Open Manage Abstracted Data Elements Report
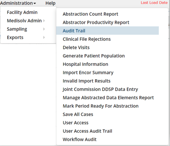The height and width of the screenshot is (146, 170). click(x=108, y=98)
